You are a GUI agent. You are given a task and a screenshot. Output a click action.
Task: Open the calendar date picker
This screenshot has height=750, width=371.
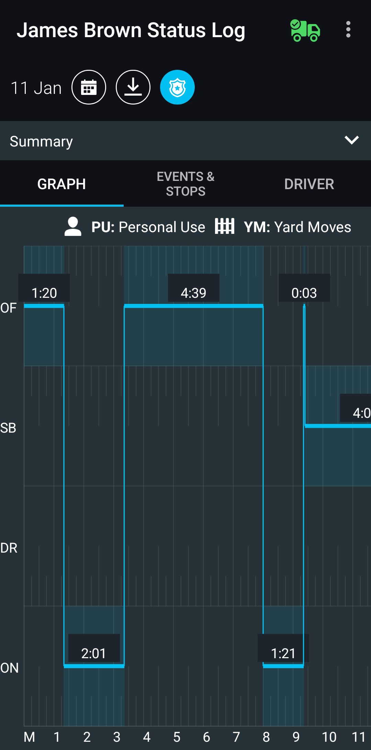click(x=89, y=87)
